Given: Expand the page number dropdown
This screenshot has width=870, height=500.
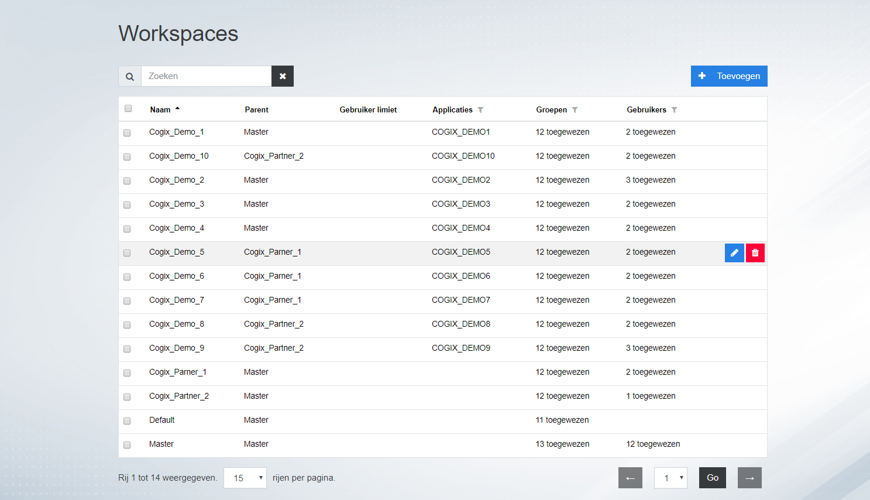Looking at the screenshot, I should coord(670,478).
